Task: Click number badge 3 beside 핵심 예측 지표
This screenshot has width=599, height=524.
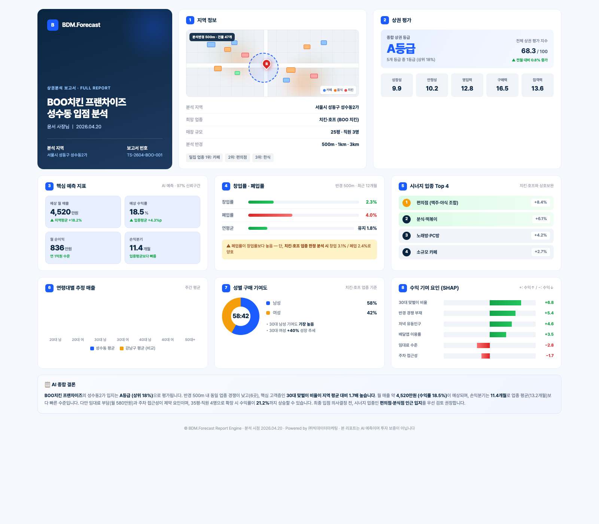Action: [49, 186]
